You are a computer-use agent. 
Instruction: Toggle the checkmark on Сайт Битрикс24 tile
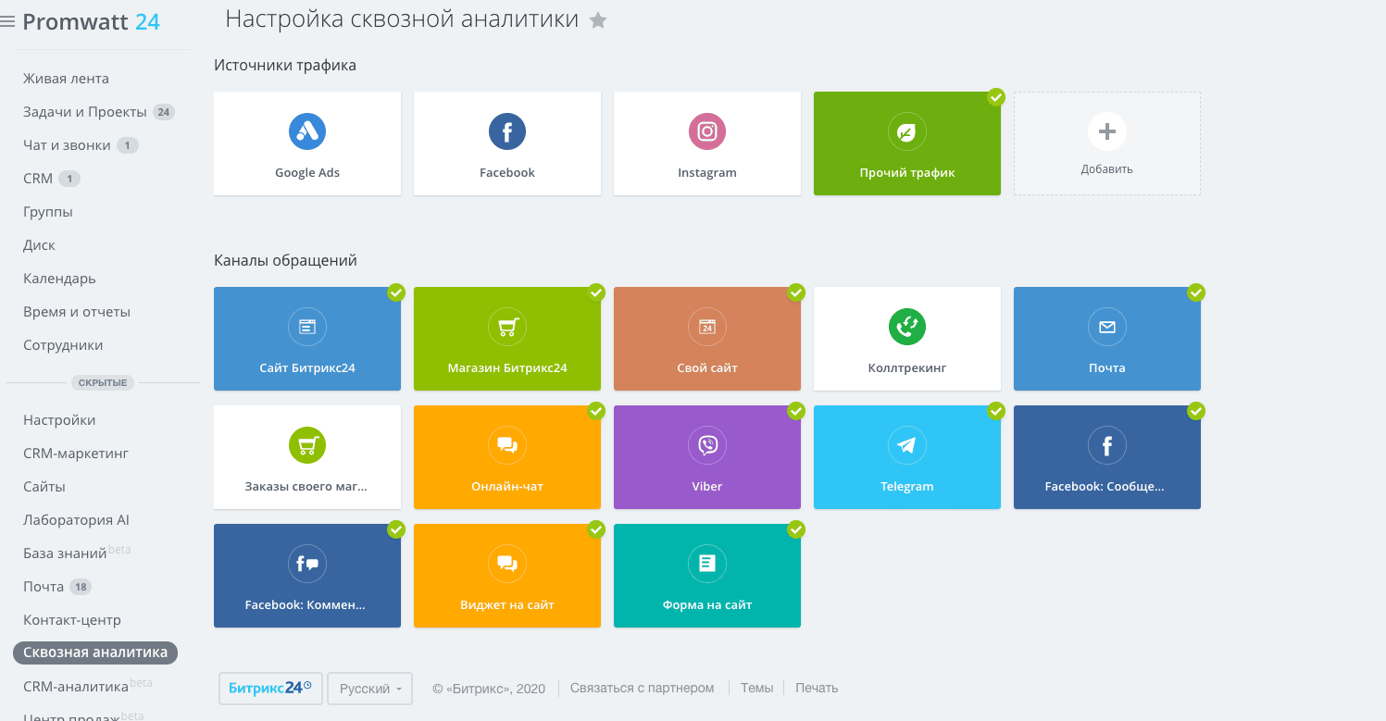click(x=396, y=292)
